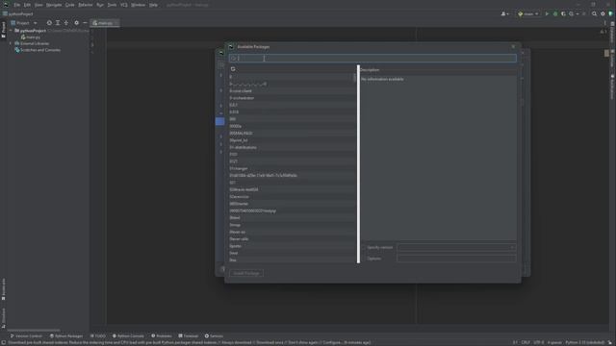This screenshot has height=346, width=616.
Task: Click the Install Package button
Action: [246, 273]
